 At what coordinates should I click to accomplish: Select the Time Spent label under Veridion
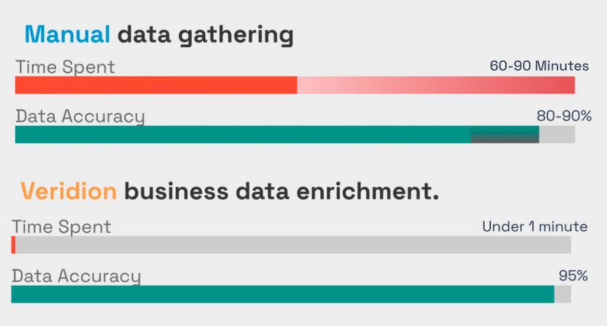[x=62, y=226]
